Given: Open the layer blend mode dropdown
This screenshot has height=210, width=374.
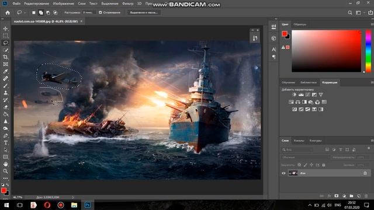Looking at the screenshot, I should [305, 157].
